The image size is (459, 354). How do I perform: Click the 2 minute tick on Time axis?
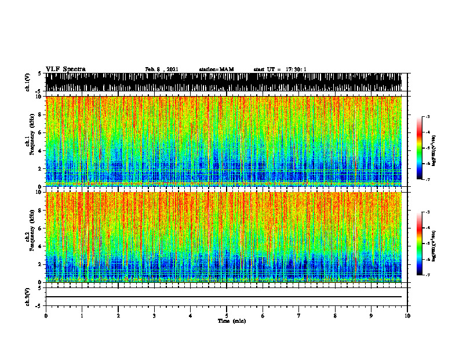(118, 316)
